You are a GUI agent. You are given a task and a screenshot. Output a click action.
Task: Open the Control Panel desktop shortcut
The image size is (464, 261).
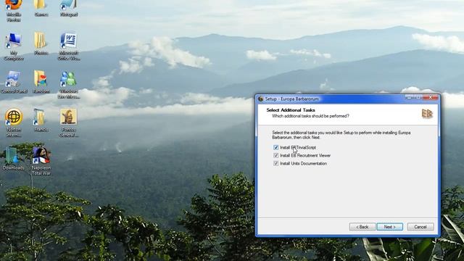click(x=14, y=82)
